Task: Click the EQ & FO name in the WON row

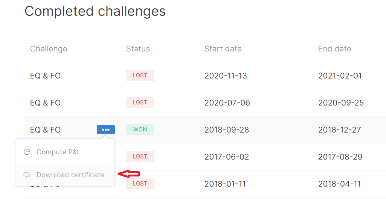Action: click(x=45, y=130)
